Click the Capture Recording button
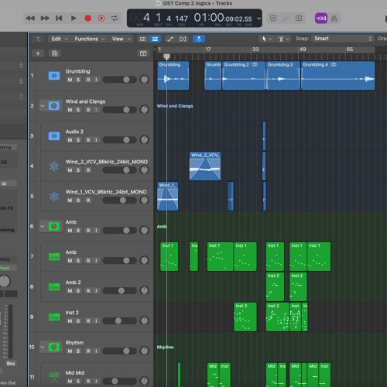 (x=101, y=19)
